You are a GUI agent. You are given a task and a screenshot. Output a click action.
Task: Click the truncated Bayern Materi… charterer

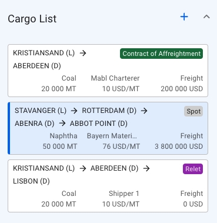112,136
